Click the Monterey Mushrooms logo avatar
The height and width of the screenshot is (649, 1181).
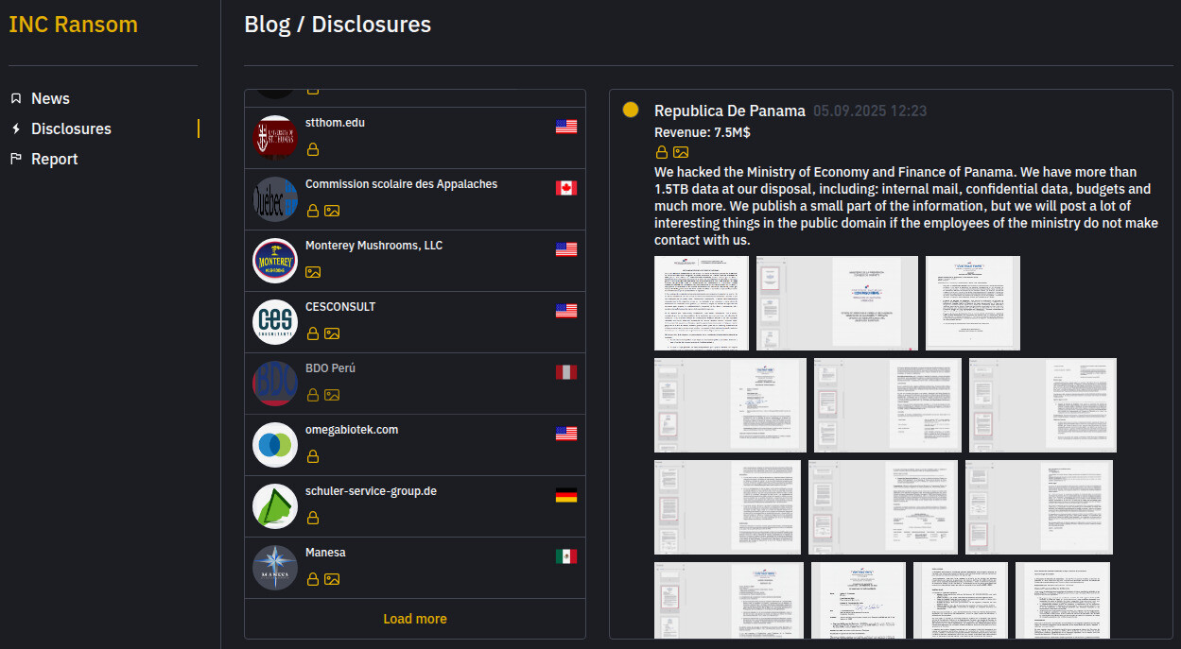click(x=275, y=261)
